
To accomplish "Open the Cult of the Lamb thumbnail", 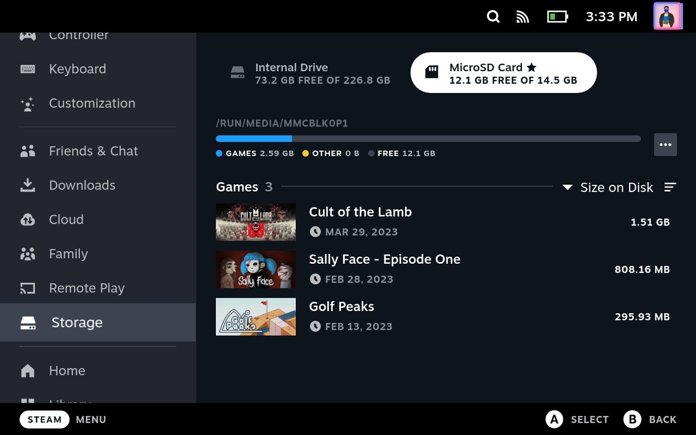I will pos(256,222).
